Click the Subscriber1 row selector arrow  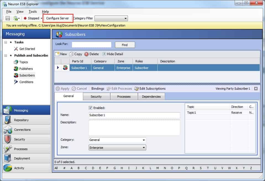click(x=58, y=68)
